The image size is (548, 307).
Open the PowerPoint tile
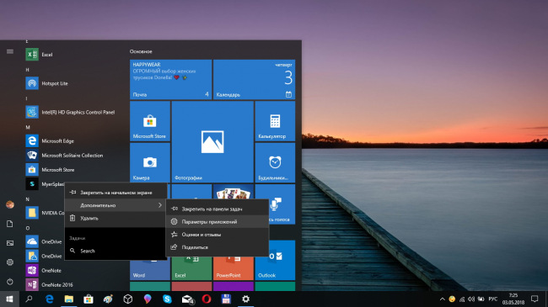[233, 268]
